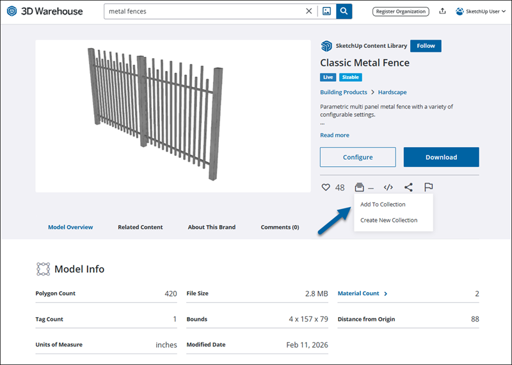Viewport: 512px width, 365px height.
Task: Open the embed code icon
Action: (x=388, y=187)
